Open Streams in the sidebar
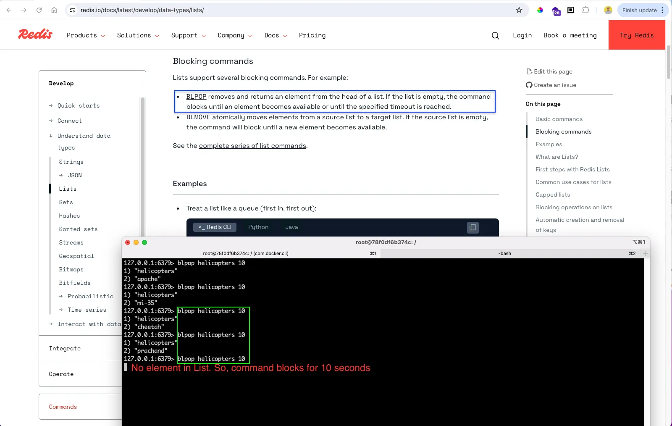The width and height of the screenshot is (672, 426). [x=71, y=243]
